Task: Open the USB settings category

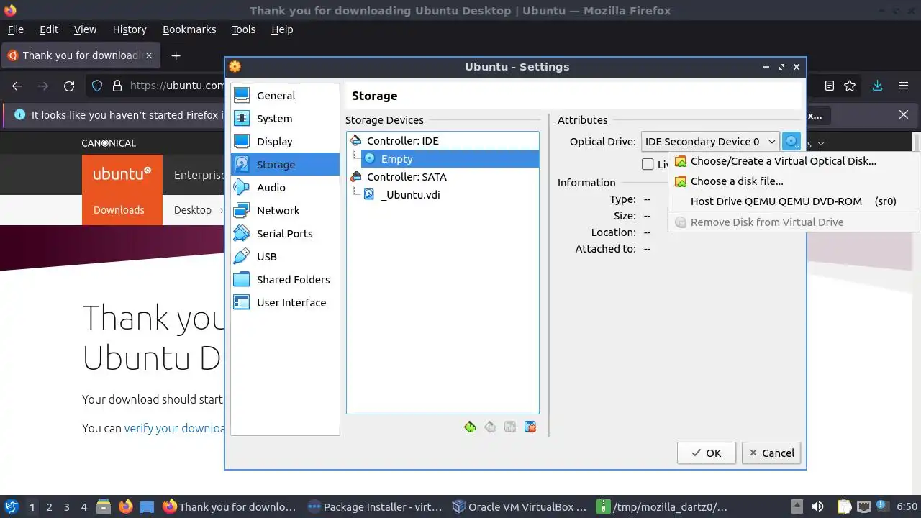Action: click(285, 257)
